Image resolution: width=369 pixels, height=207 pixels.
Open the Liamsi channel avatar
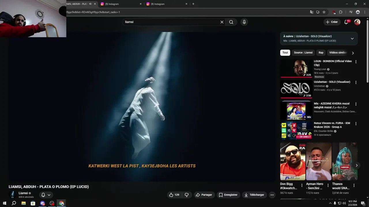point(12,195)
